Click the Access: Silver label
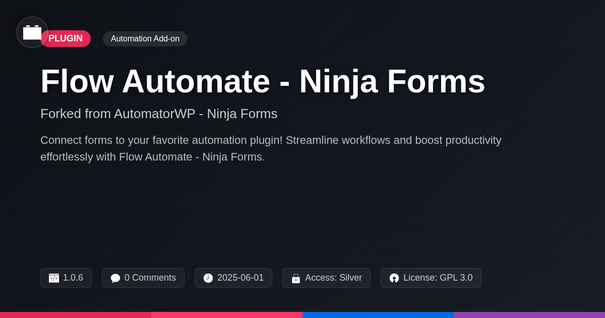605x318 pixels. [333, 278]
